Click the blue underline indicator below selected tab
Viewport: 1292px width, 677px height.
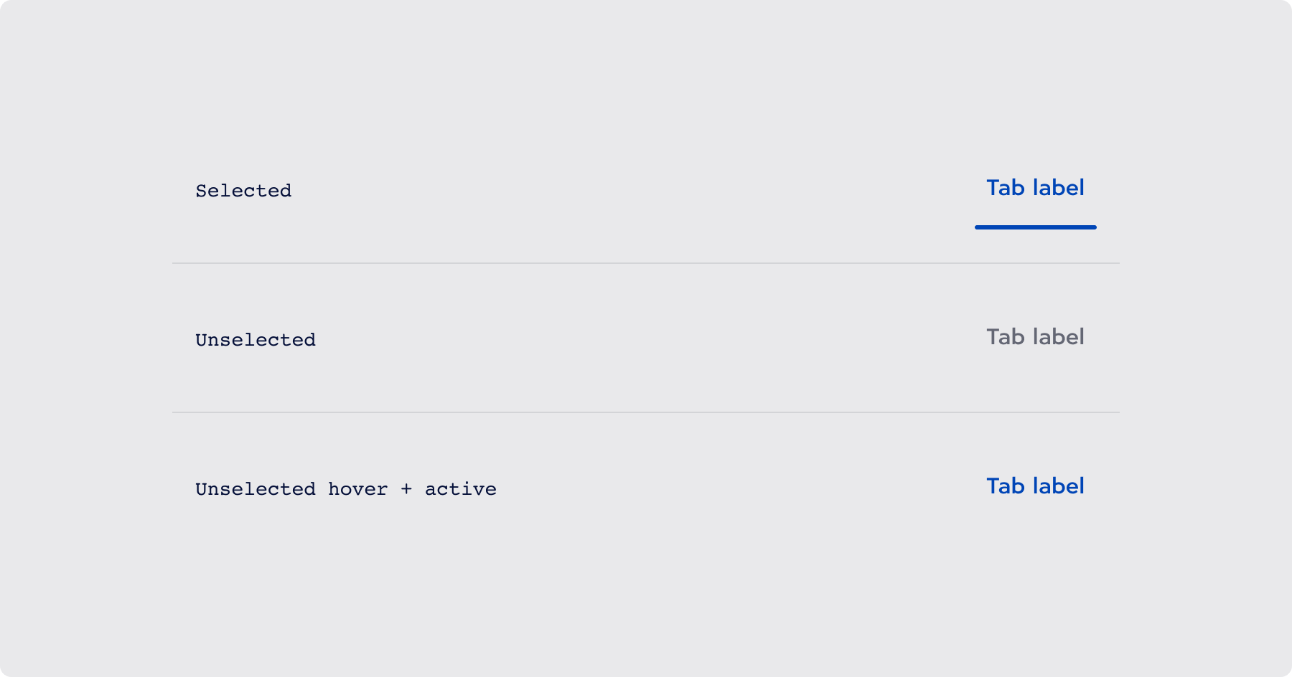tap(1035, 227)
